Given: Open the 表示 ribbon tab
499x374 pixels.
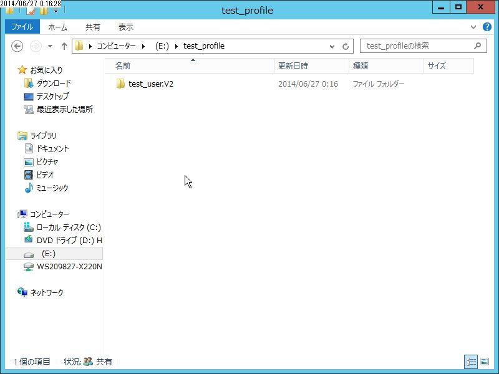Looking at the screenshot, I should pyautogui.click(x=126, y=27).
